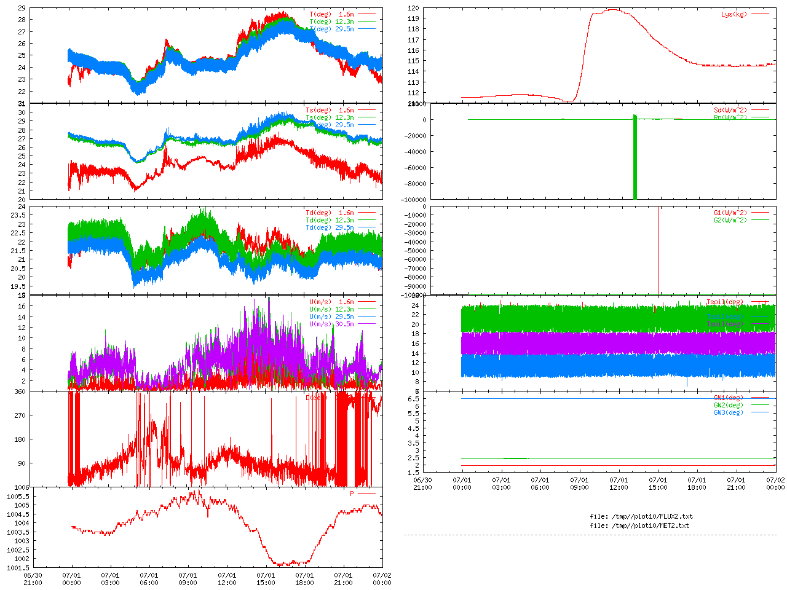The width and height of the screenshot is (787, 590).
Task: Click red line sample beside T(deg) 1.6m
Action: (x=367, y=14)
